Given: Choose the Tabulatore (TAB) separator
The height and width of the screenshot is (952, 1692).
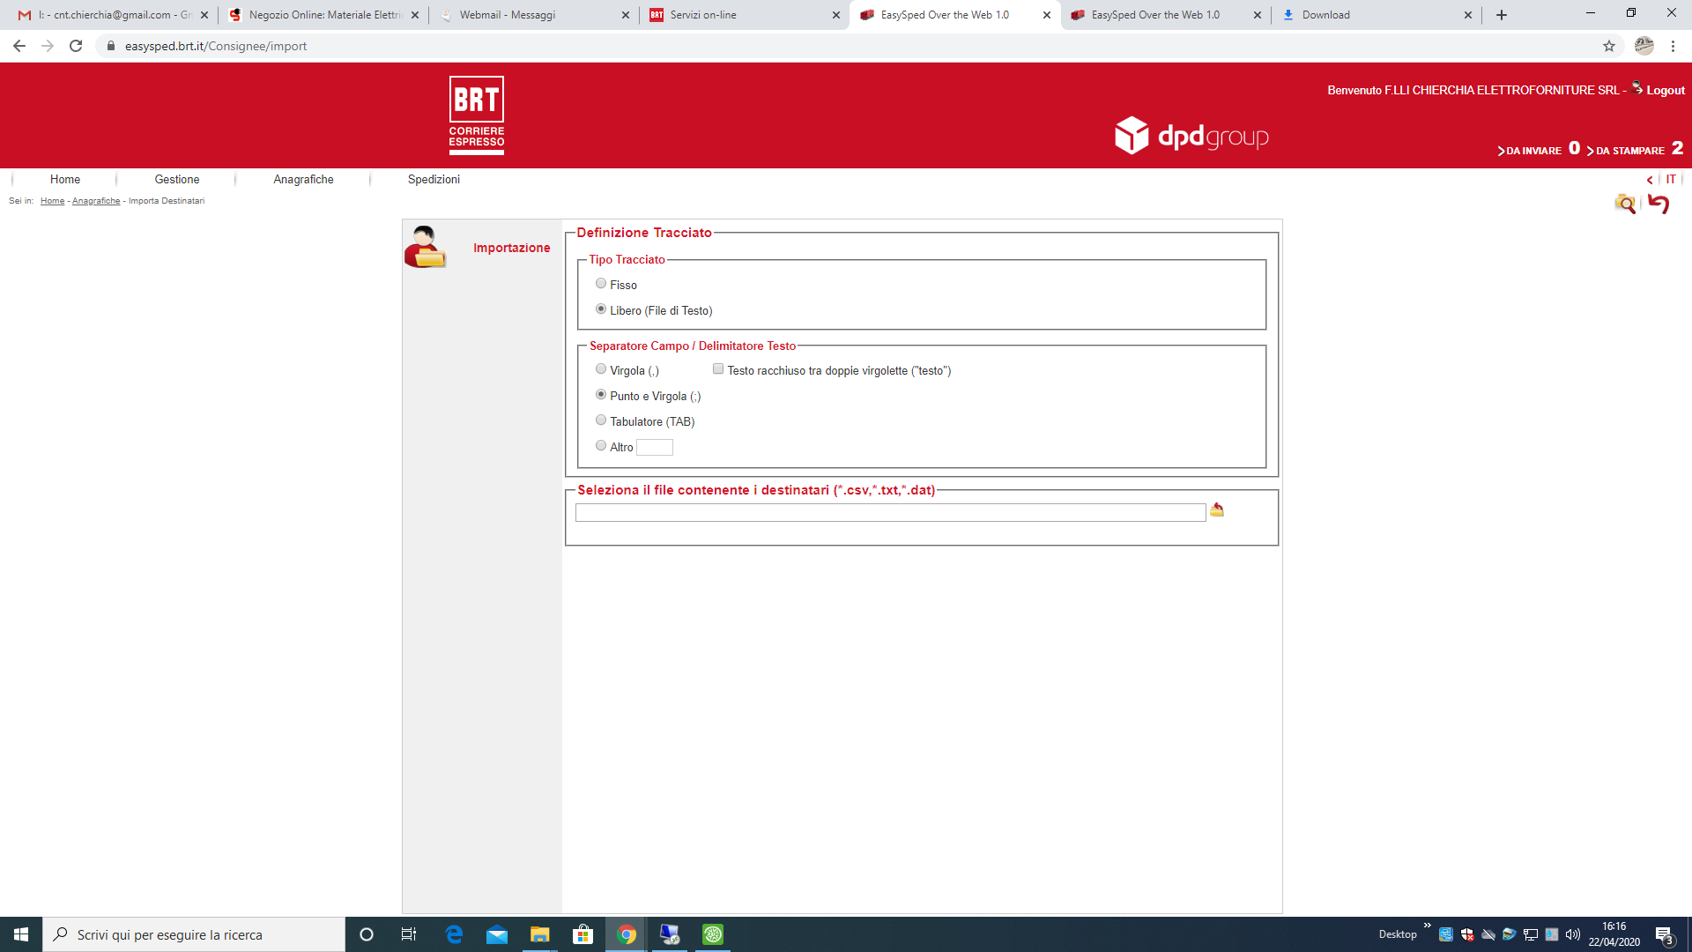Looking at the screenshot, I should [x=601, y=420].
